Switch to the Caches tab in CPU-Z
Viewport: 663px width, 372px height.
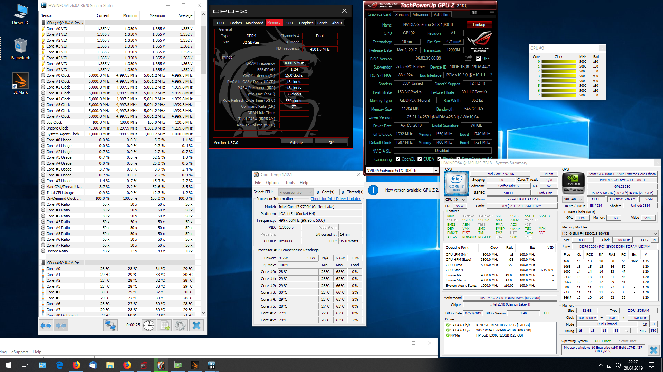pyautogui.click(x=236, y=23)
